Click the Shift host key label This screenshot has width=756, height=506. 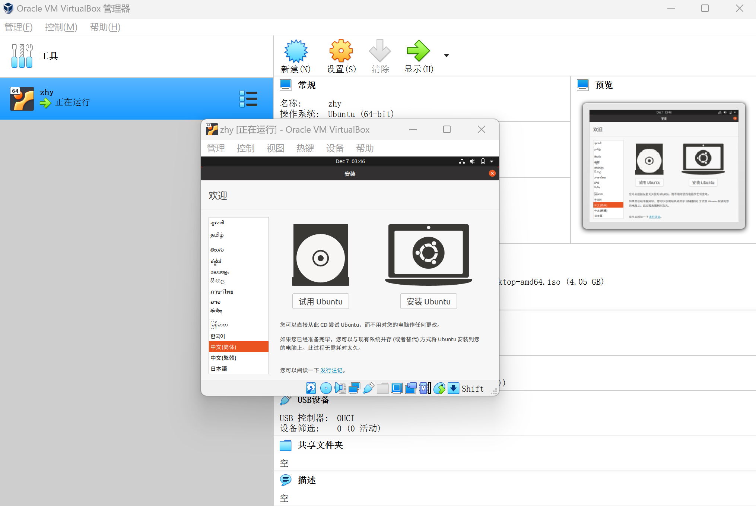(x=473, y=389)
